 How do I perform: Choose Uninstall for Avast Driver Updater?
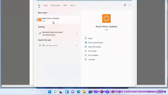91,59
